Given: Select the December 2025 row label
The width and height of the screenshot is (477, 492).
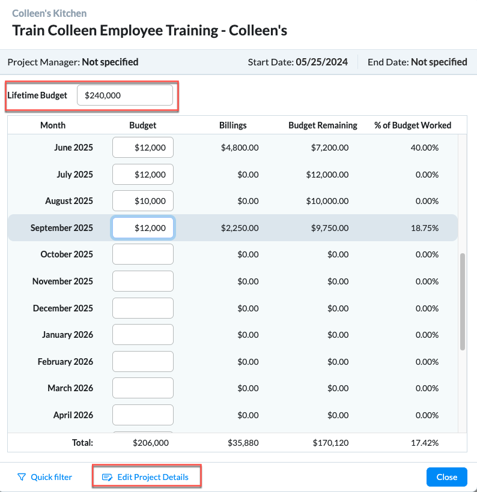Looking at the screenshot, I should point(63,308).
